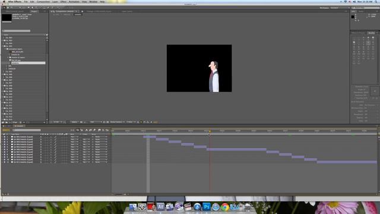
Task: Open the Animation menu
Action: point(74,1)
